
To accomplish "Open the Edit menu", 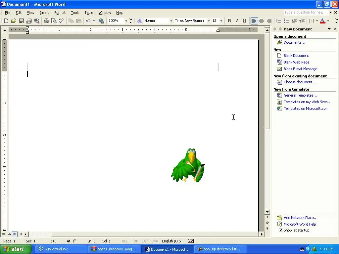I will 19,13.
